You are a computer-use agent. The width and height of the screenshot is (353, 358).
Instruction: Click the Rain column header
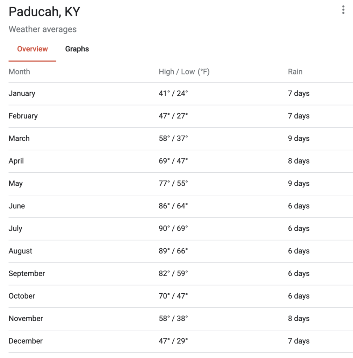point(295,72)
